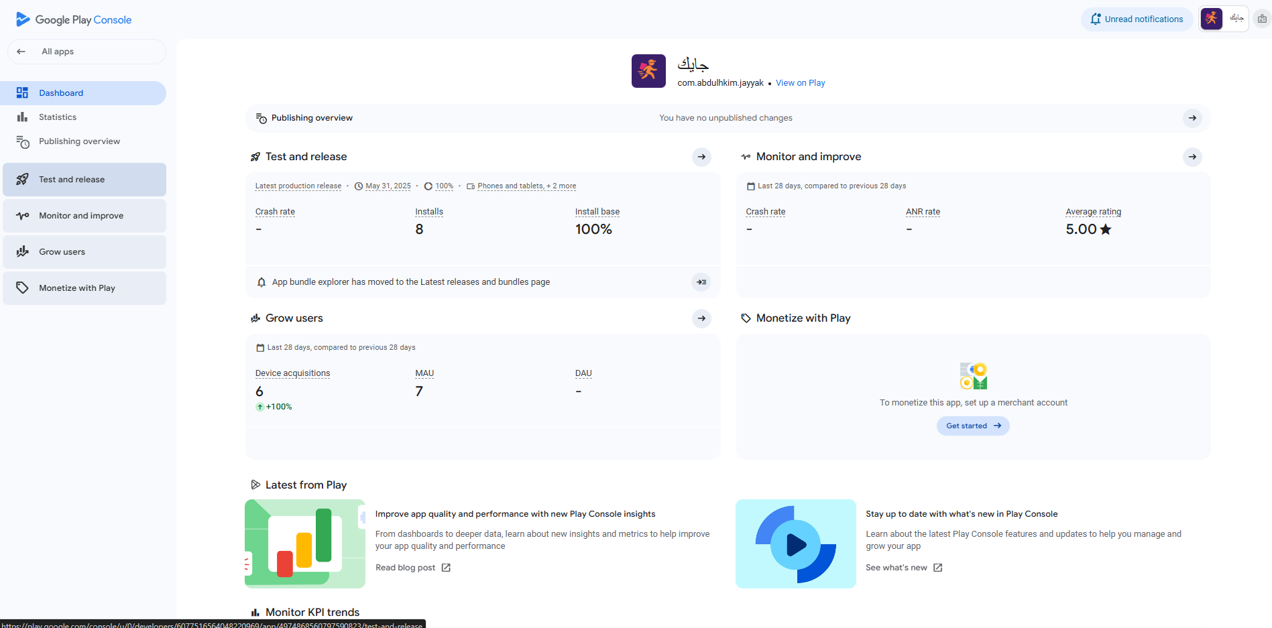Click the app icon next to package name
Image resolution: width=1272 pixels, height=628 pixels.
pyautogui.click(x=648, y=71)
